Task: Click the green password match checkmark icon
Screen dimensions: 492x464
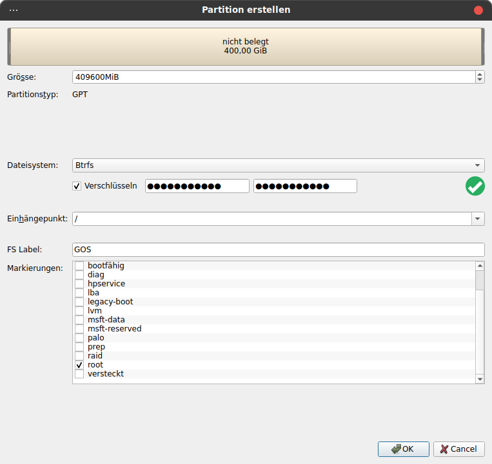Action: (x=475, y=187)
